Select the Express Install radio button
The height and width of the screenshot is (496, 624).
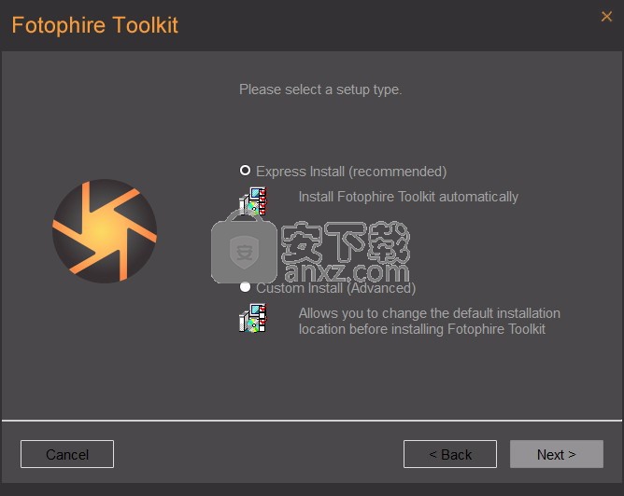click(x=245, y=171)
